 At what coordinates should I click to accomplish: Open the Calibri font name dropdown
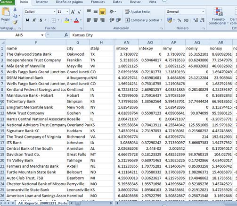tap(55, 12)
